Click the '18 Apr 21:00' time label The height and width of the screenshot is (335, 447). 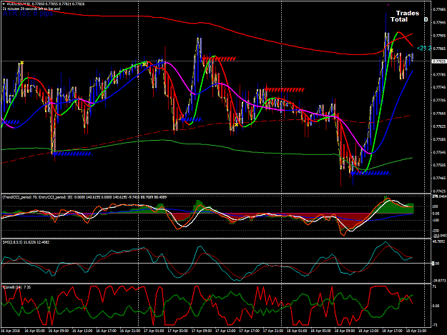coord(416,331)
